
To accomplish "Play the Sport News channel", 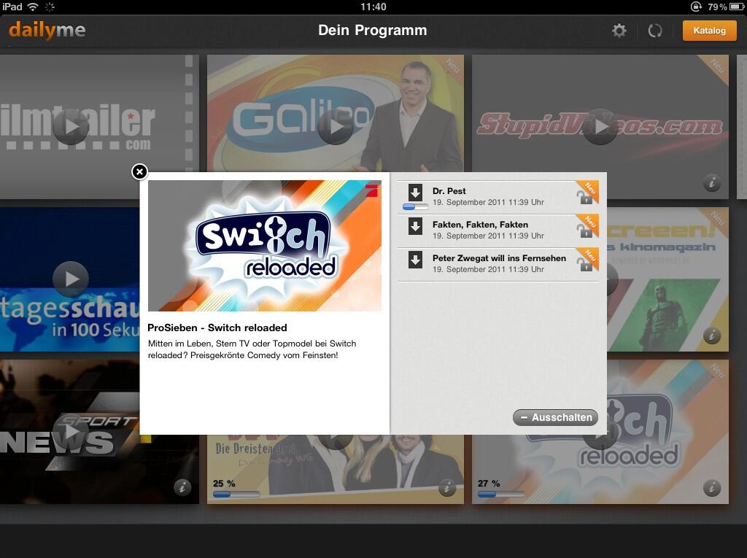I will click(71, 432).
